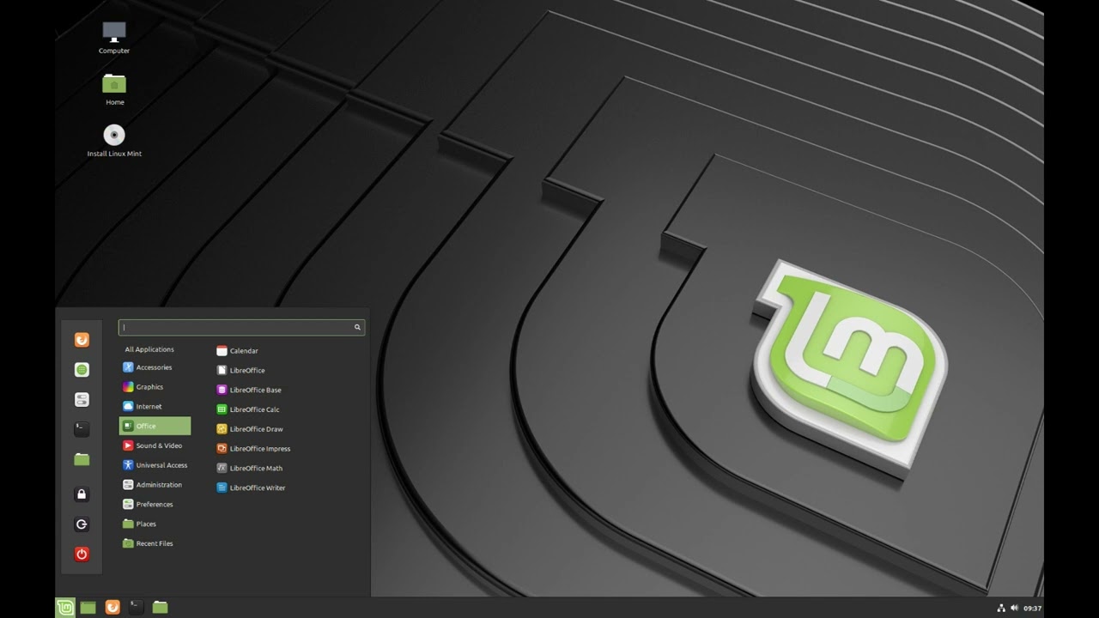
Task: Open Firefox from menu favorites sidebar
Action: (x=82, y=340)
